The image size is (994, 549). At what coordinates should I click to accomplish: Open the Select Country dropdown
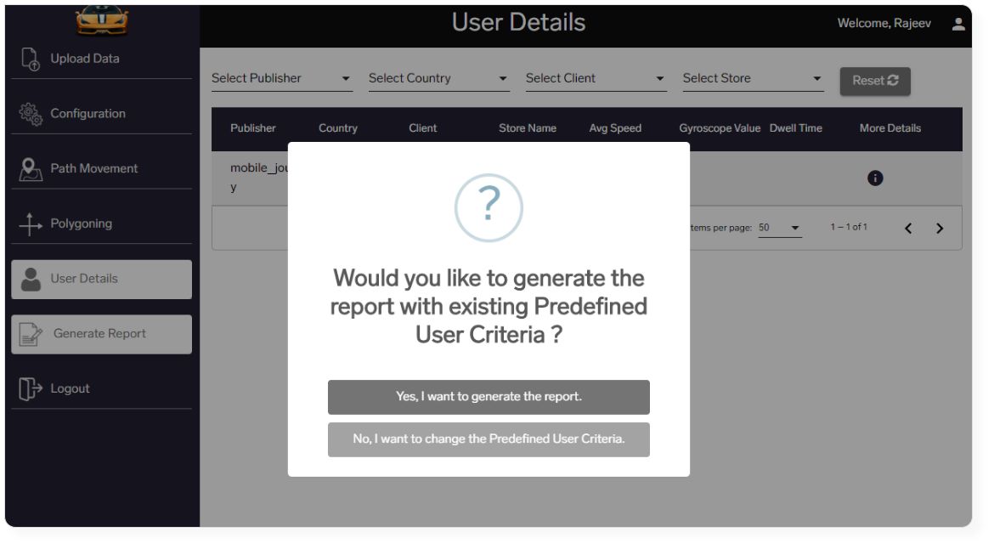[439, 78]
